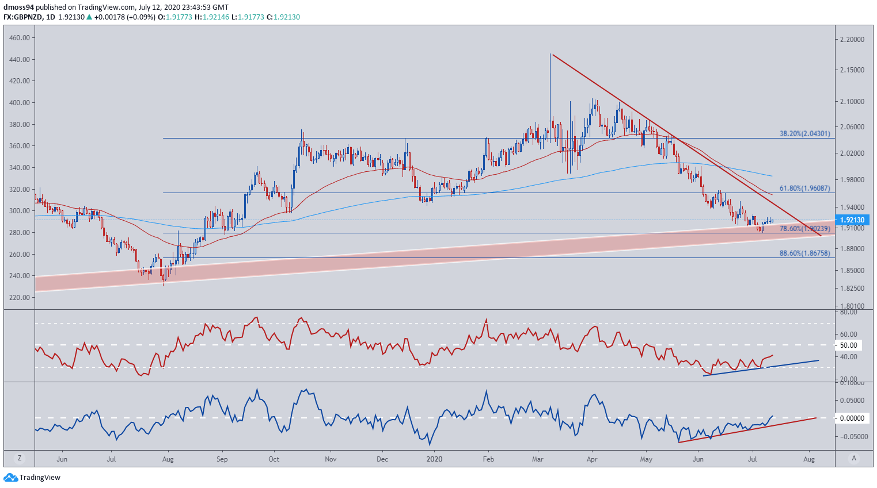
Task: Click the high value H:1.92146
Action: (212, 17)
